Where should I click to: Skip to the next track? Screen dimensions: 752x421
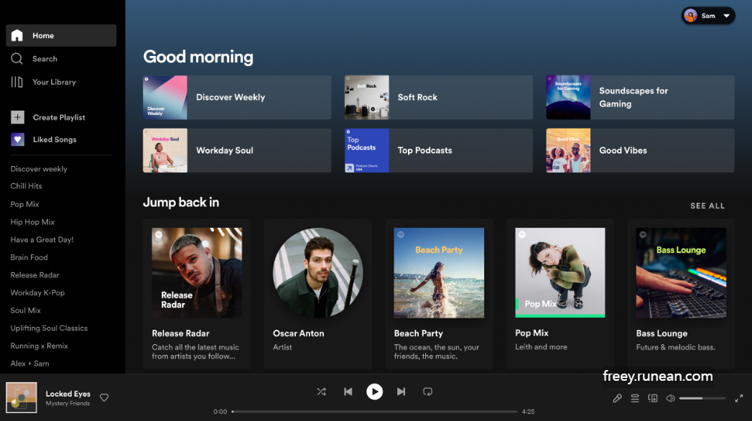pyautogui.click(x=401, y=392)
